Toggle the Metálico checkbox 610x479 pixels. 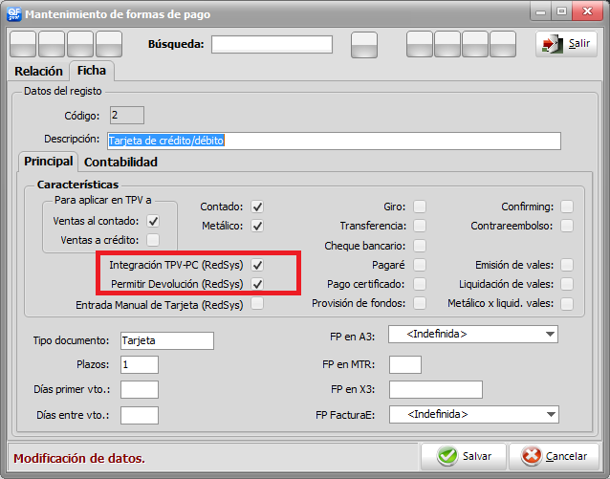click(257, 226)
